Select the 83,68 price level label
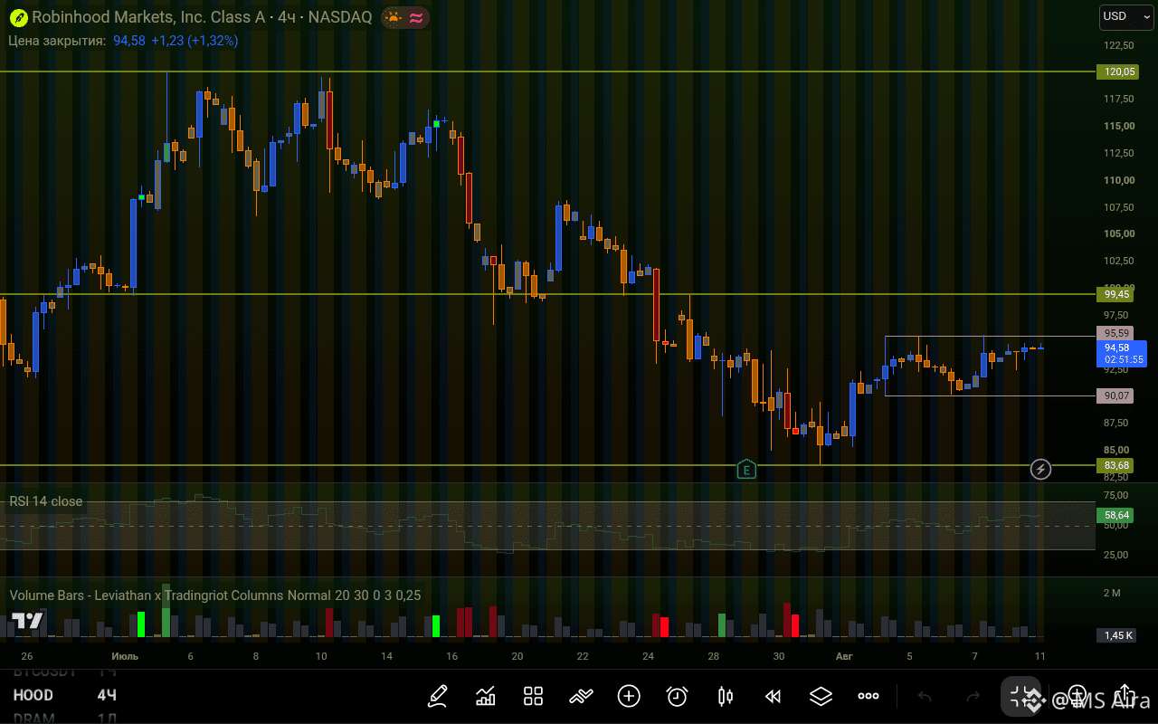The width and height of the screenshot is (1158, 724). pyautogui.click(x=1115, y=465)
